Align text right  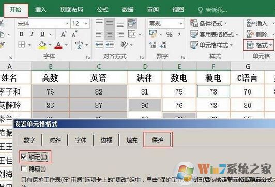pos(120,34)
